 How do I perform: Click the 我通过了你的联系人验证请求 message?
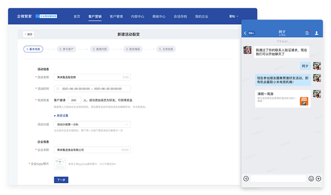[x=282, y=52]
